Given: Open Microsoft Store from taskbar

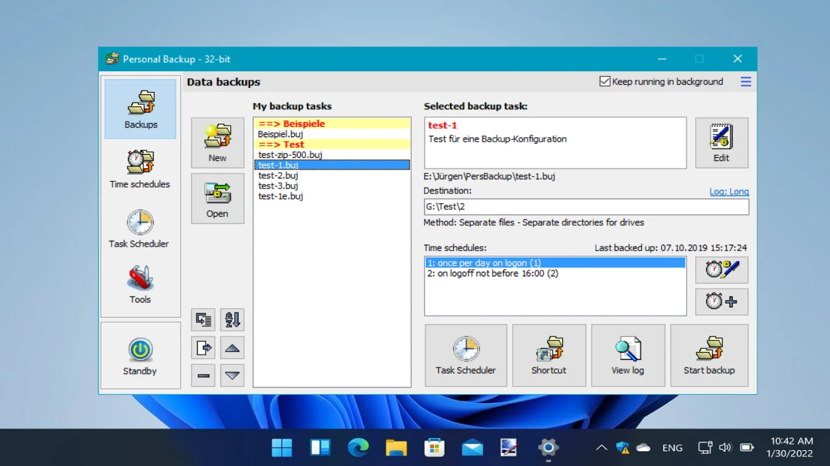Looking at the screenshot, I should pyautogui.click(x=434, y=447).
